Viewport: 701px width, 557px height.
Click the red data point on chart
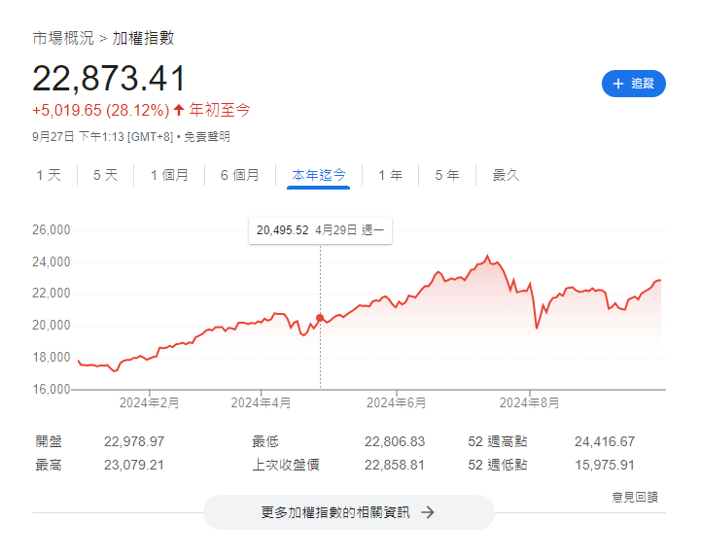click(320, 318)
